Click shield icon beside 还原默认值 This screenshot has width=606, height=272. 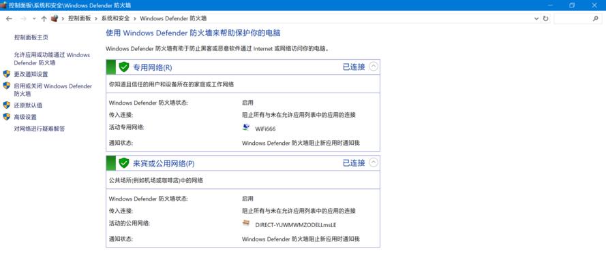(x=7, y=105)
